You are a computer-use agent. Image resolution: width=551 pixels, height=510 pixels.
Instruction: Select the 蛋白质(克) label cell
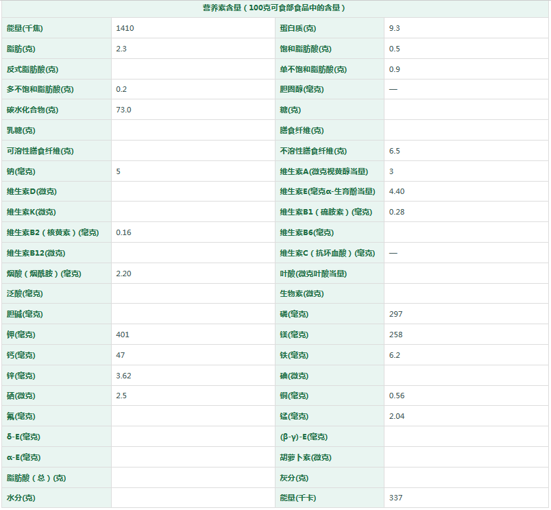[x=298, y=29]
